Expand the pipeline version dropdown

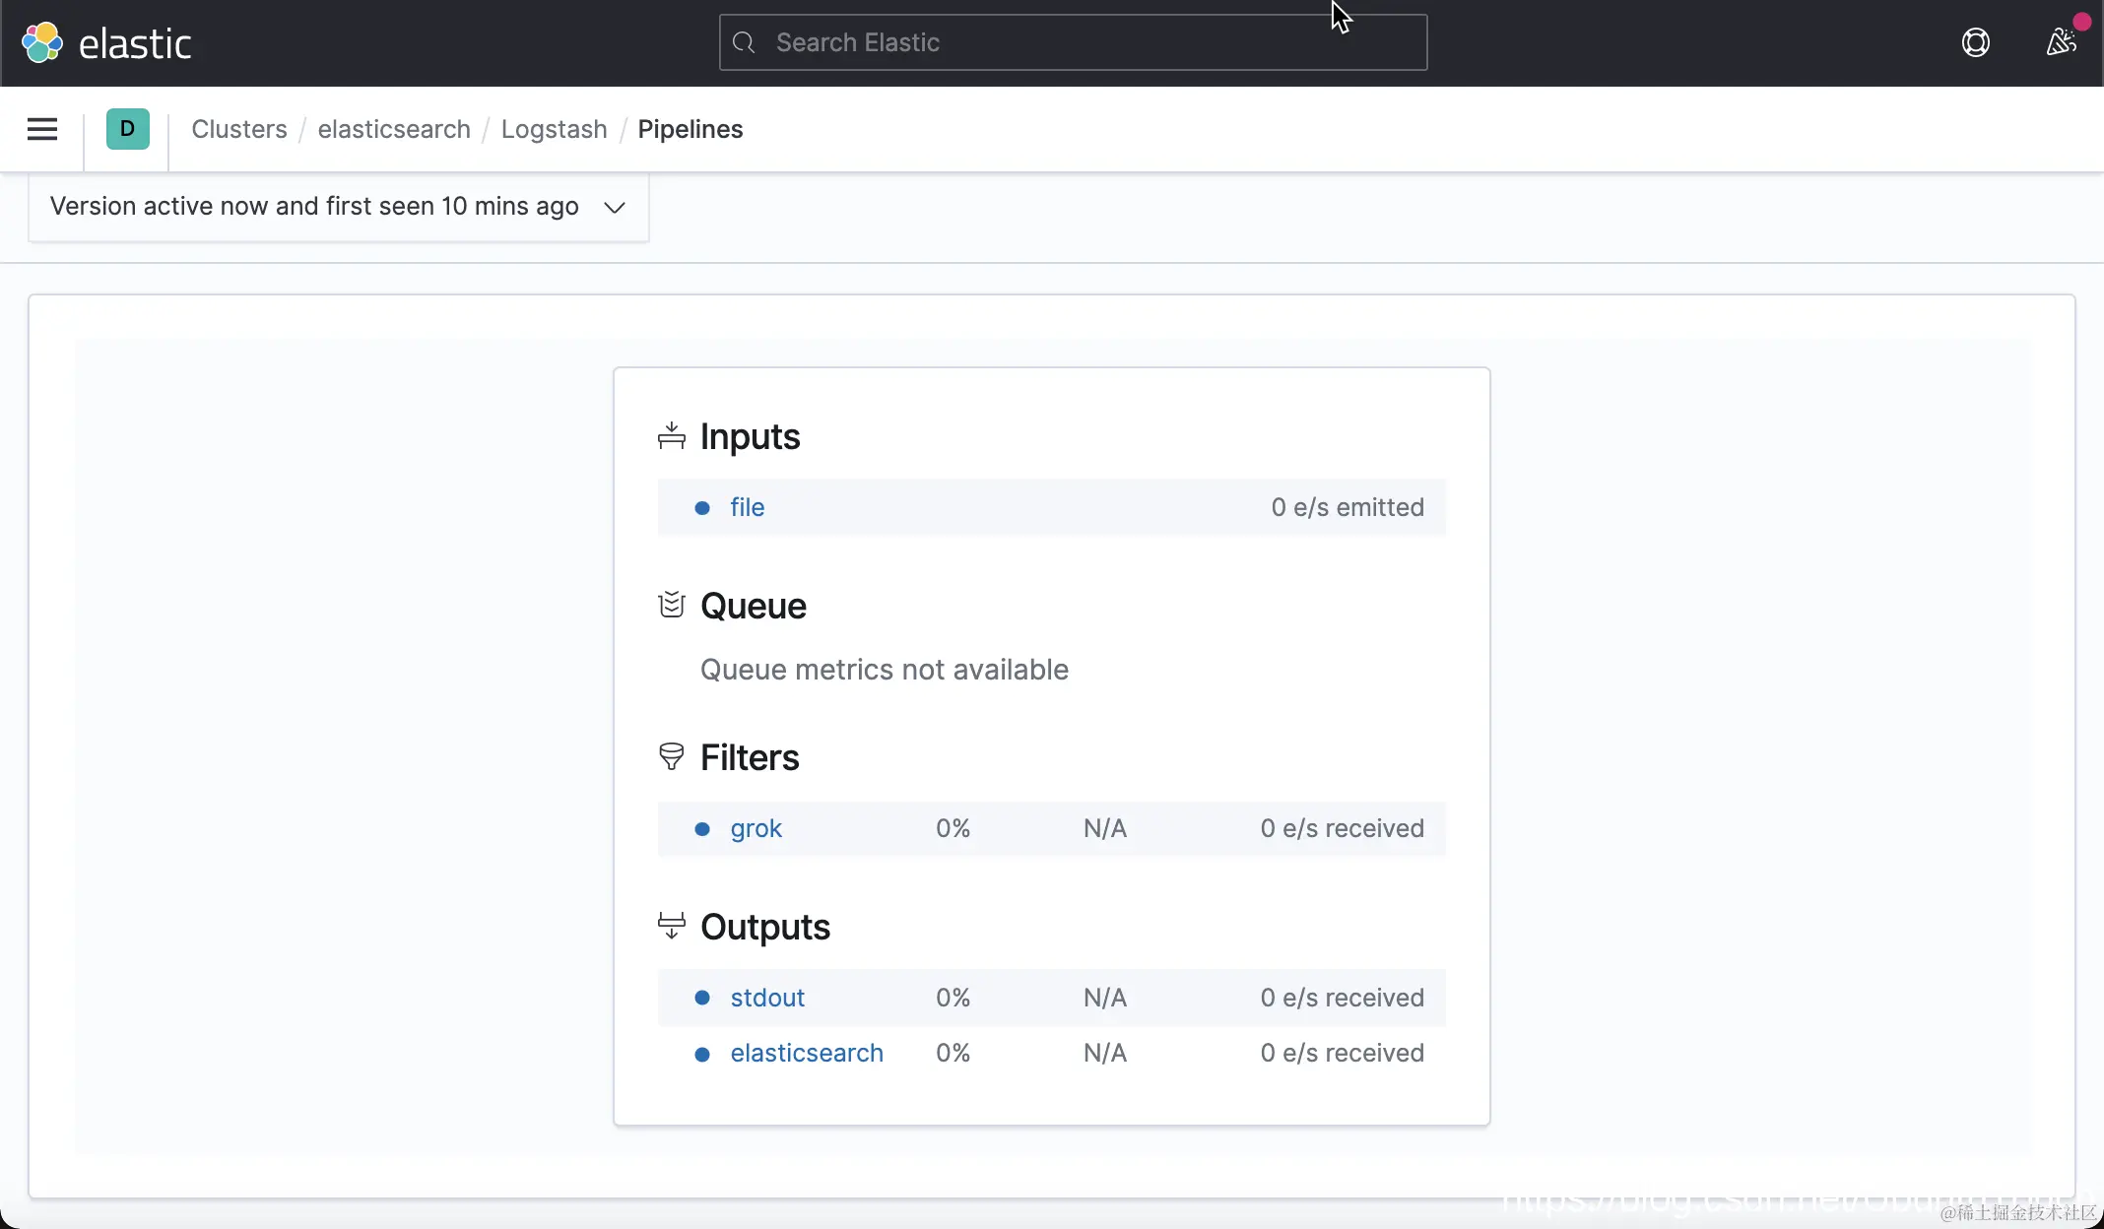pos(315,207)
